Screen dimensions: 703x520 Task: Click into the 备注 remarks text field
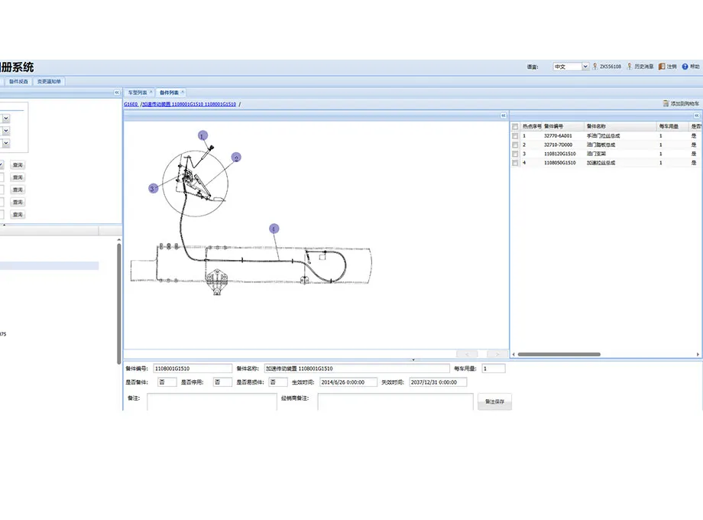tap(211, 401)
